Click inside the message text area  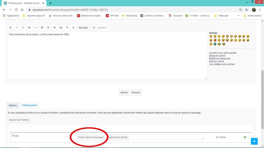(x=107, y=56)
